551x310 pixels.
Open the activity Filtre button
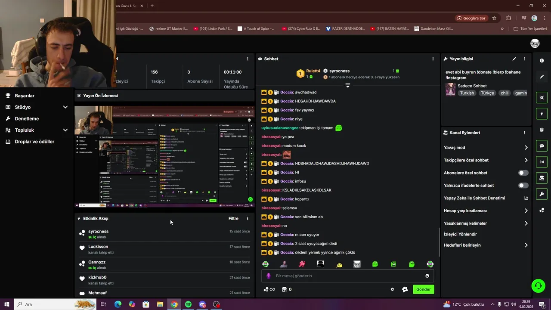pyautogui.click(x=233, y=219)
